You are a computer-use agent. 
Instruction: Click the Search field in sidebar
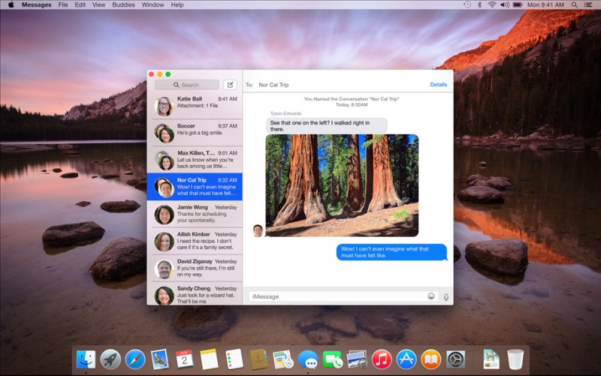(187, 85)
